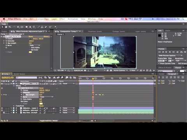Check the Halo Alpha checkbox
The image size is (187, 140).
click(30, 47)
